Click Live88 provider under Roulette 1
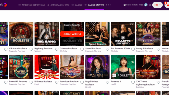The height and width of the screenshot is (95, 169). pyautogui.click(x=113, y=84)
